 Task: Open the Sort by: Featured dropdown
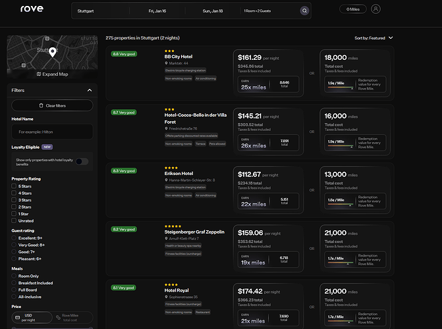pyautogui.click(x=373, y=38)
